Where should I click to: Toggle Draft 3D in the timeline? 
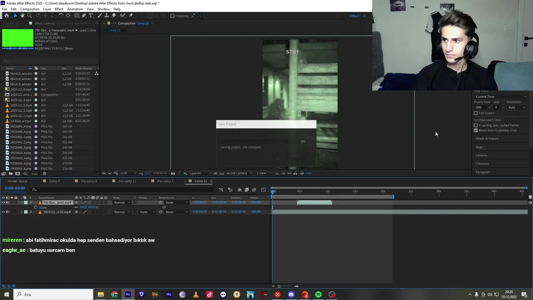click(230, 190)
